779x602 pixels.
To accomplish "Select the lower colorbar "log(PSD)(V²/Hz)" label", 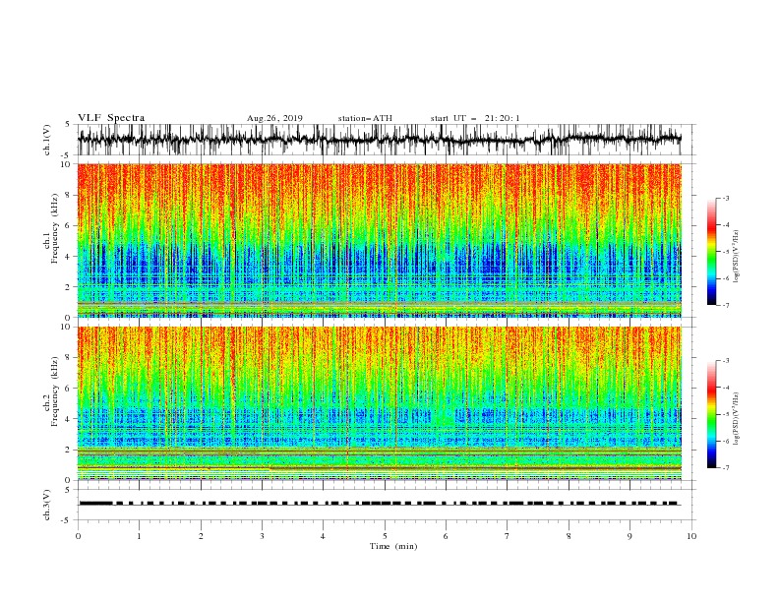I will click(x=737, y=419).
